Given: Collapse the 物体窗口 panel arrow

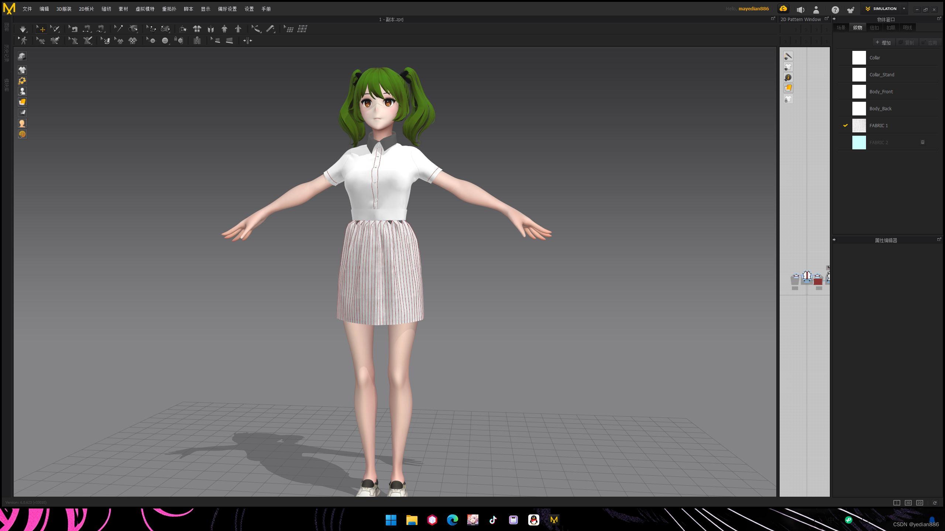Looking at the screenshot, I should 834,19.
